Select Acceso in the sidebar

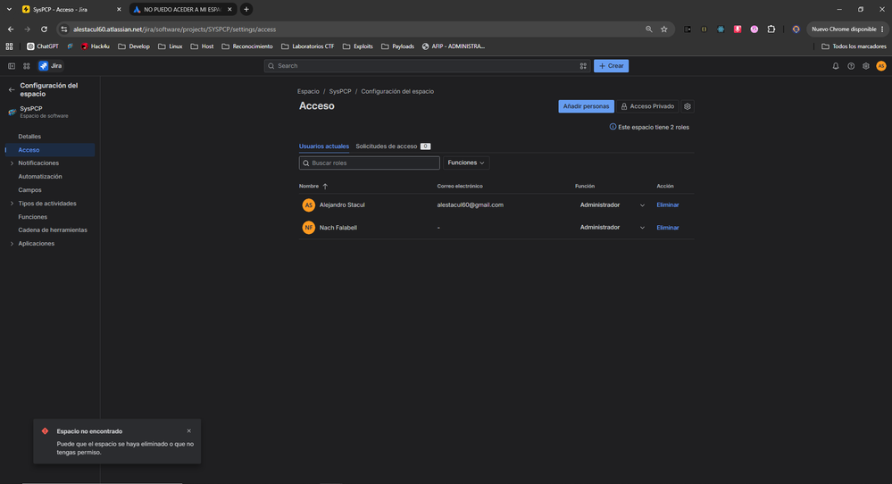point(50,150)
